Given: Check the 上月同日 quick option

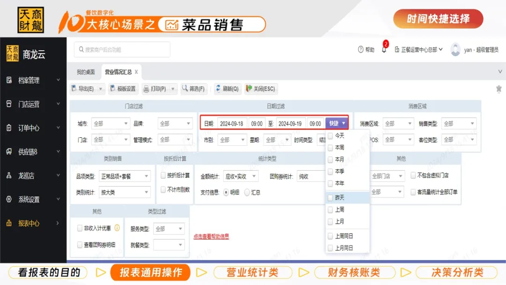Looking at the screenshot, I should point(330,248).
